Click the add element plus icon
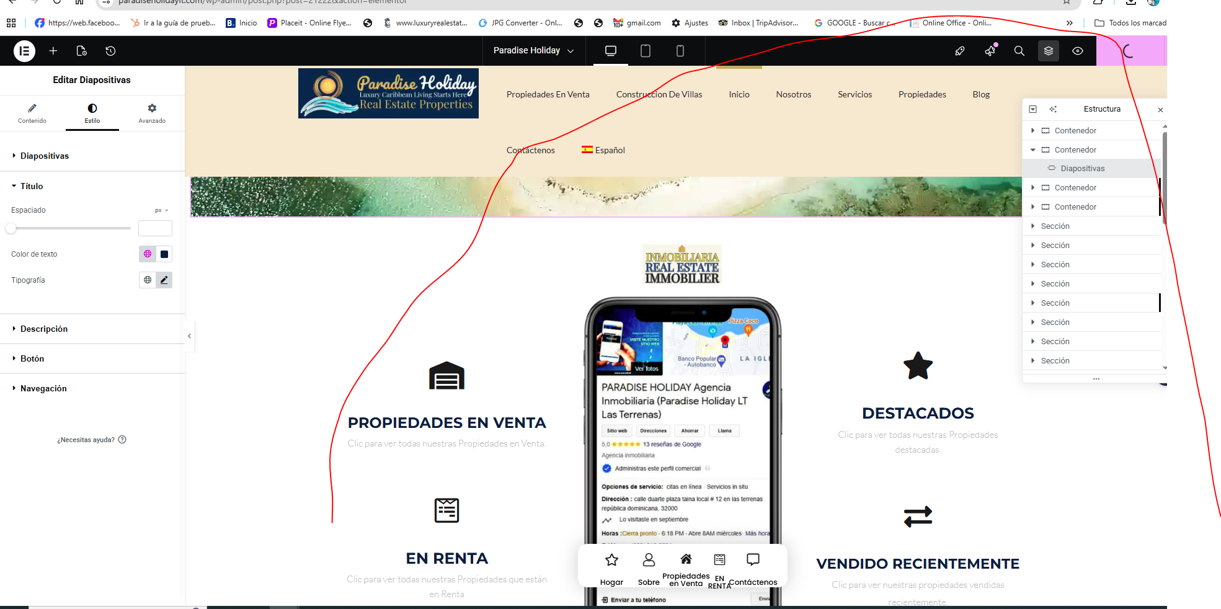The image size is (1221, 609). click(x=53, y=51)
